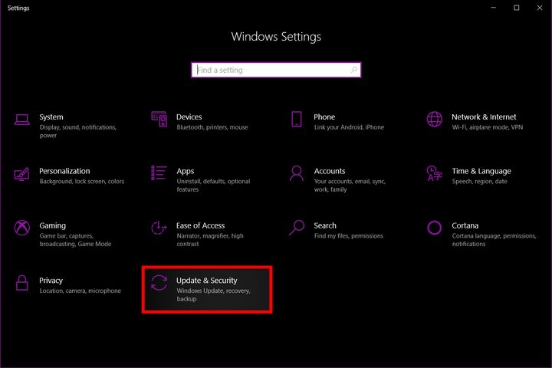Click 'Find my files, permissions' text
This screenshot has width=552, height=368.
349,236
